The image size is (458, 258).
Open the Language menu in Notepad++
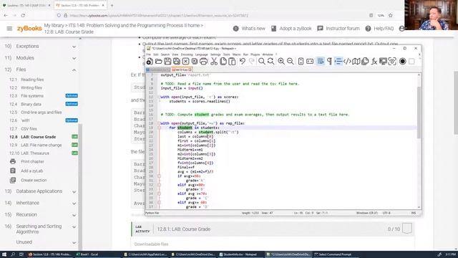(201, 54)
